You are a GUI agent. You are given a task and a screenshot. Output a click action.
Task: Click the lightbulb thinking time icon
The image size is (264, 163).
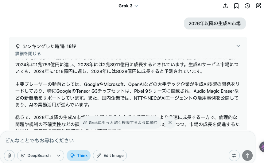click(x=18, y=46)
